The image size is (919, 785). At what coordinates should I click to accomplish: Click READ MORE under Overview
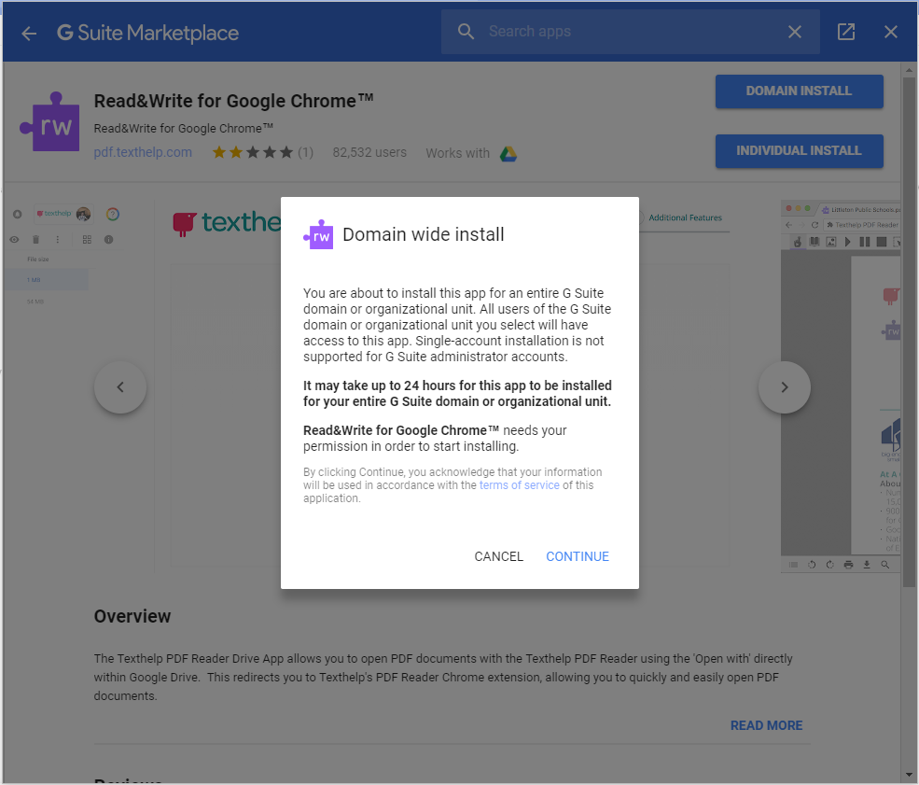point(766,726)
